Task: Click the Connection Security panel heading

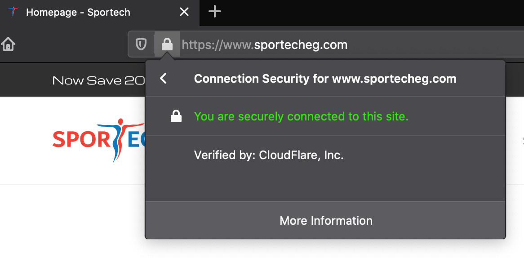Action: click(x=325, y=79)
